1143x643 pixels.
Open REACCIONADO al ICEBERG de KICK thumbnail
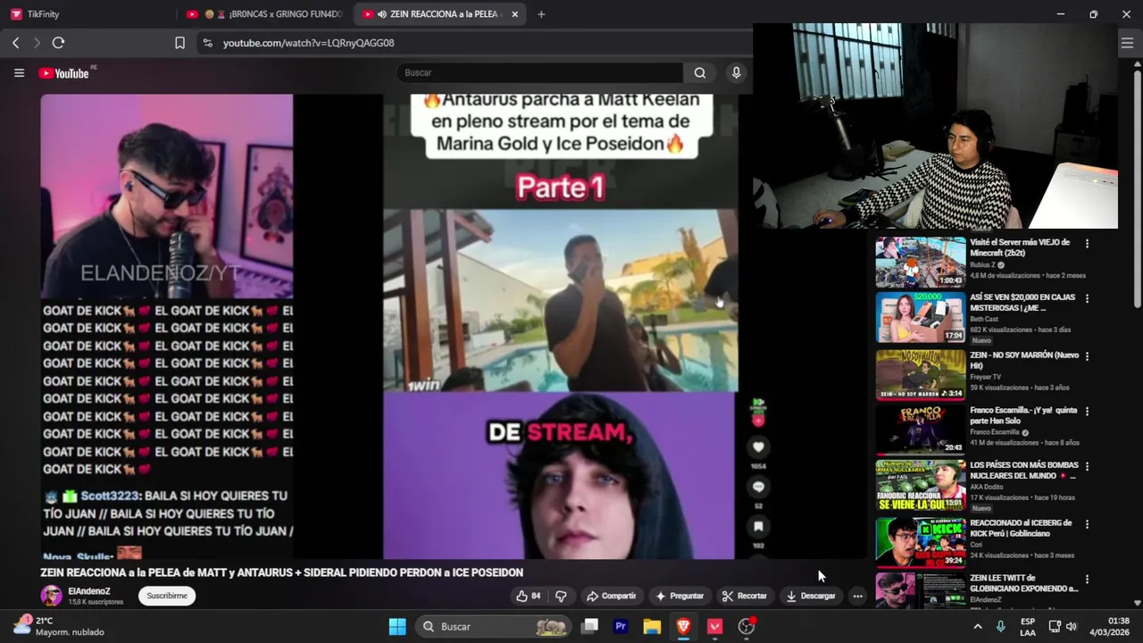pyautogui.click(x=920, y=541)
